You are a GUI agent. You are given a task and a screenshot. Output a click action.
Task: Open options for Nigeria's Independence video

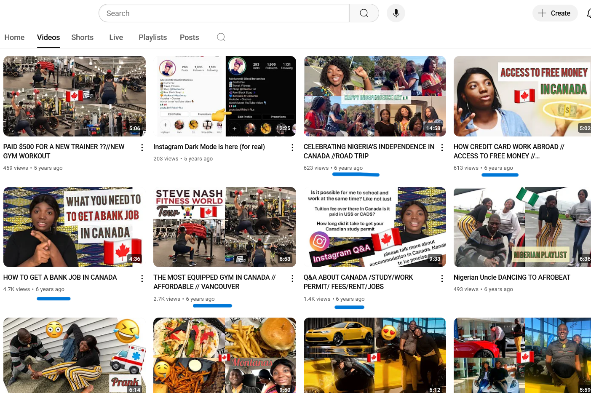[x=442, y=147]
